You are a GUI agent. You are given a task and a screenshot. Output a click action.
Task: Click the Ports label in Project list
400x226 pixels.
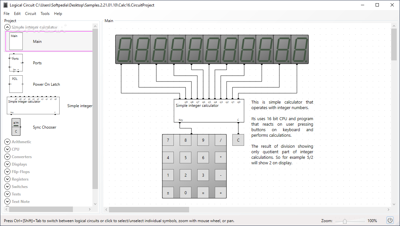[x=37, y=63]
